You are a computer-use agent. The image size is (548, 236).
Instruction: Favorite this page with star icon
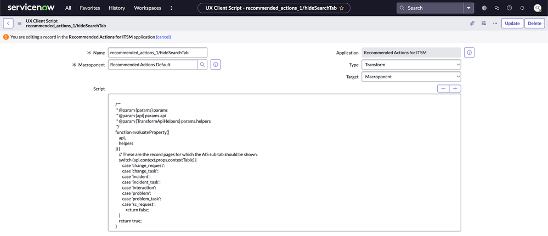[341, 8]
